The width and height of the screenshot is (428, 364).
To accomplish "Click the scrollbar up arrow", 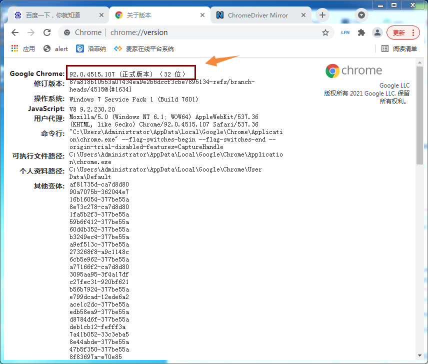I will pyautogui.click(x=419, y=62).
